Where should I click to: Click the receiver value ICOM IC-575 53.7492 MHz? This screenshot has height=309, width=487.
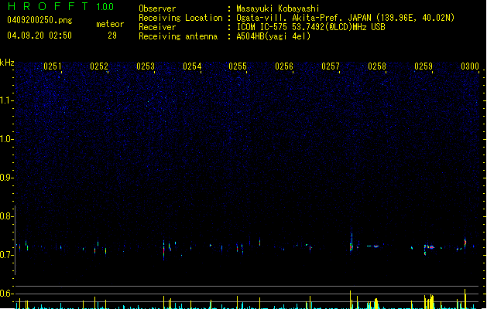[x=310, y=27]
